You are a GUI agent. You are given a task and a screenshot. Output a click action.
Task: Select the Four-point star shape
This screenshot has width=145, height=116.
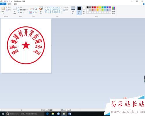(x=48, y=12)
